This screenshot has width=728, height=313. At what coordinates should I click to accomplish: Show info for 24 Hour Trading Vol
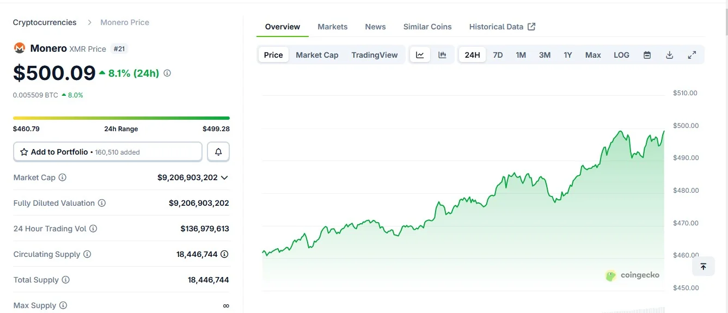93,229
